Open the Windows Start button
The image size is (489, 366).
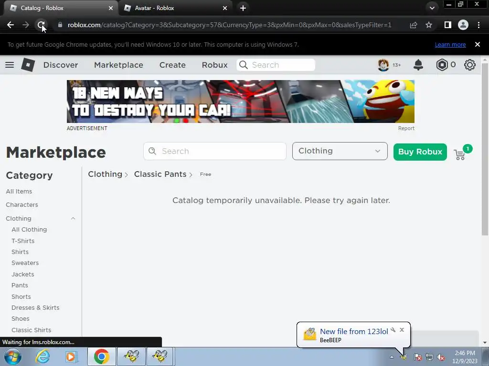click(13, 356)
